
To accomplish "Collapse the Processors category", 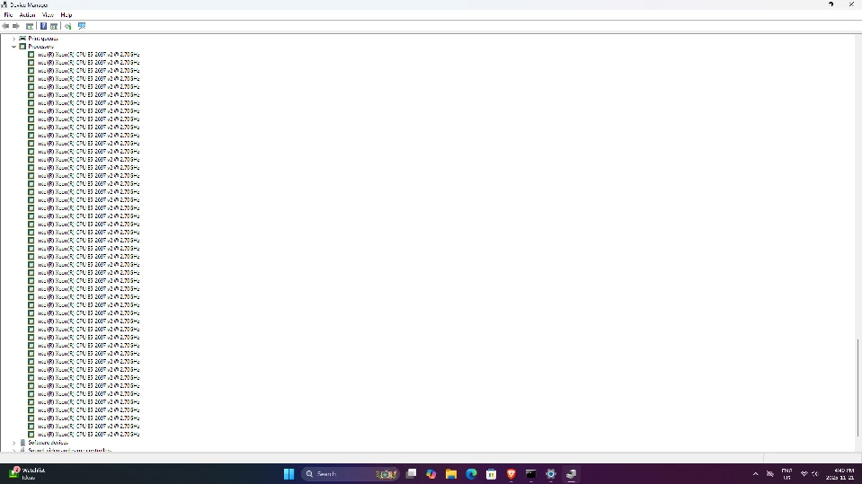I will [13, 47].
